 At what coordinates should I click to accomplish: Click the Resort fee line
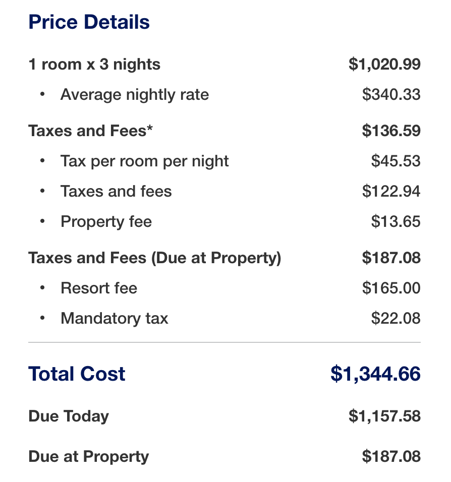pyautogui.click(x=98, y=288)
